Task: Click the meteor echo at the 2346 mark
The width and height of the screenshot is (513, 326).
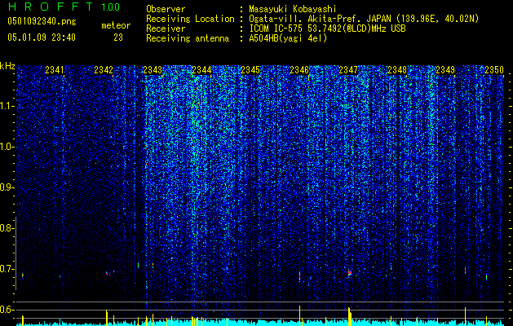Action: pyautogui.click(x=299, y=275)
